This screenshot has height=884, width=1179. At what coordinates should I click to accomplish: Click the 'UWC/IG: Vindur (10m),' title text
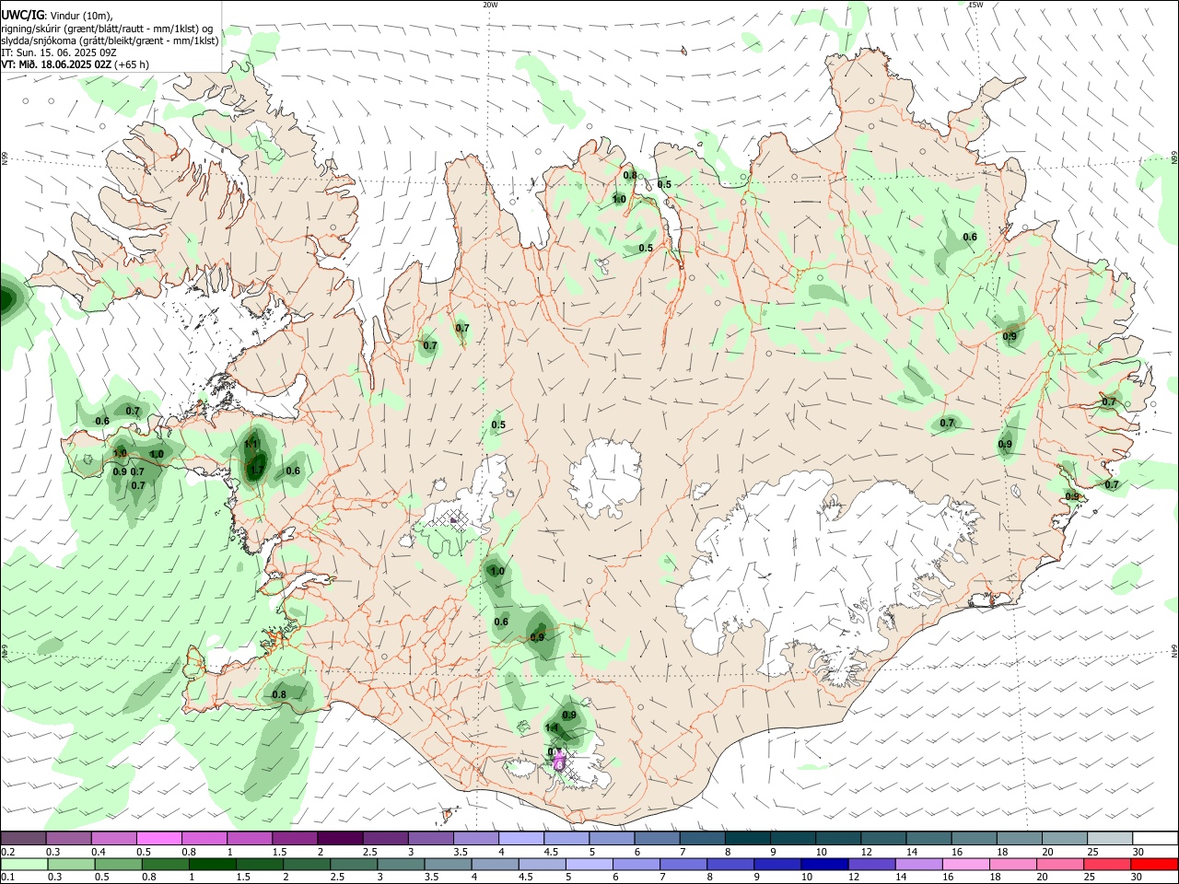(57, 14)
